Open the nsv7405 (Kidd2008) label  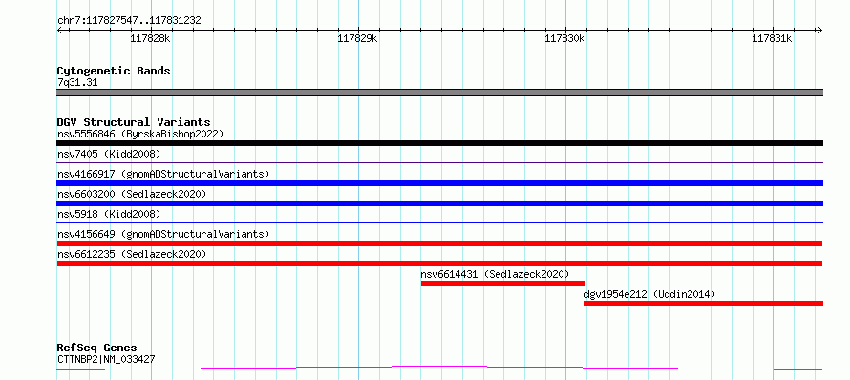pyautogui.click(x=109, y=154)
